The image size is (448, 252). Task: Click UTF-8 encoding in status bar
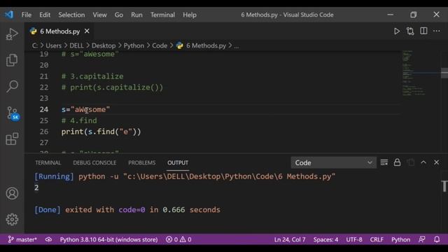pyautogui.click(x=354, y=239)
